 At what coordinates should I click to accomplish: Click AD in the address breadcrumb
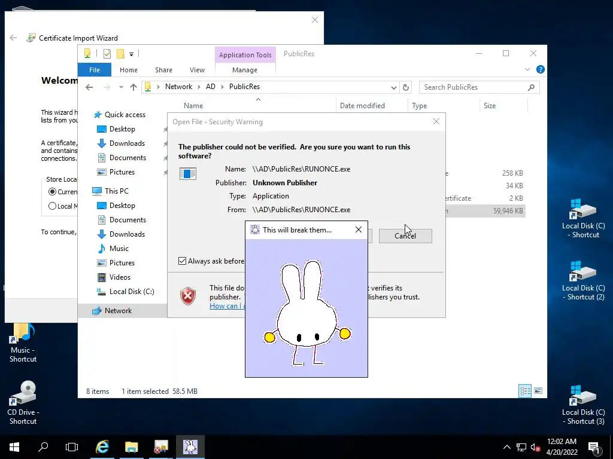point(211,87)
